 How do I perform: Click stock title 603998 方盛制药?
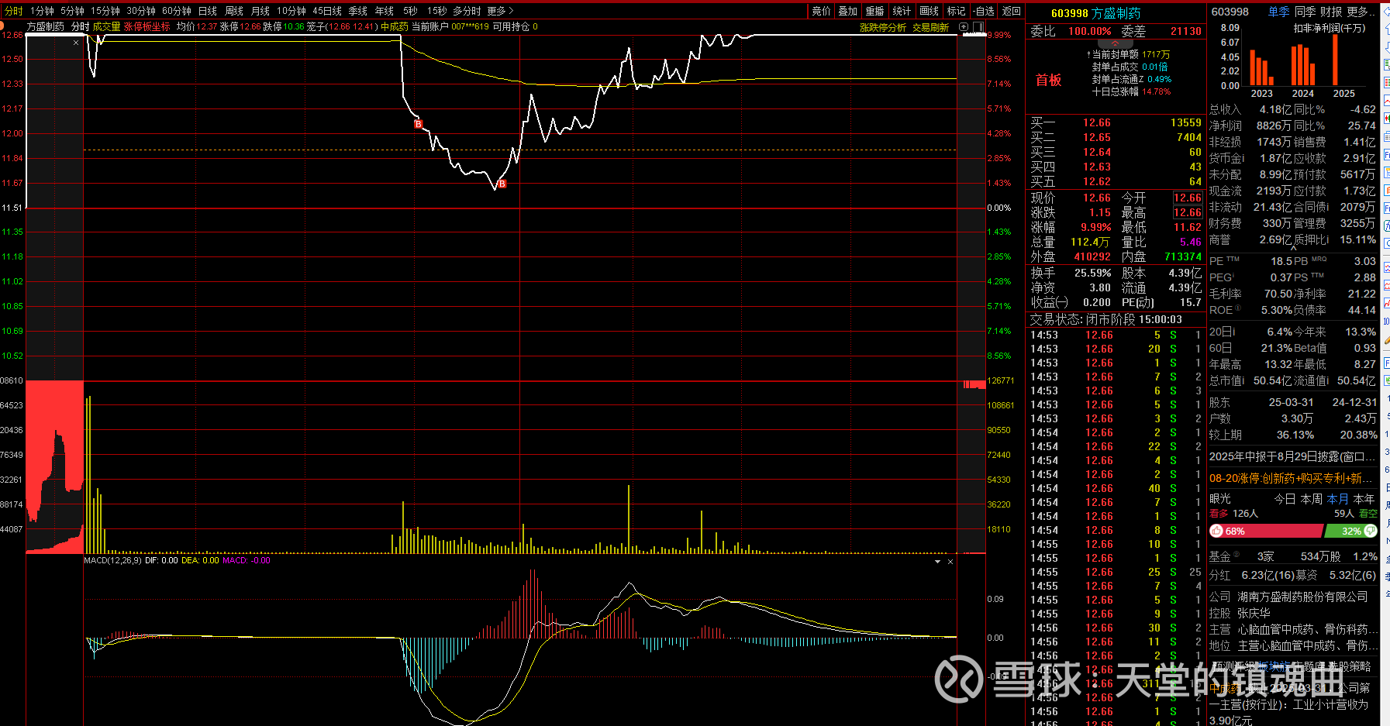coord(1095,13)
